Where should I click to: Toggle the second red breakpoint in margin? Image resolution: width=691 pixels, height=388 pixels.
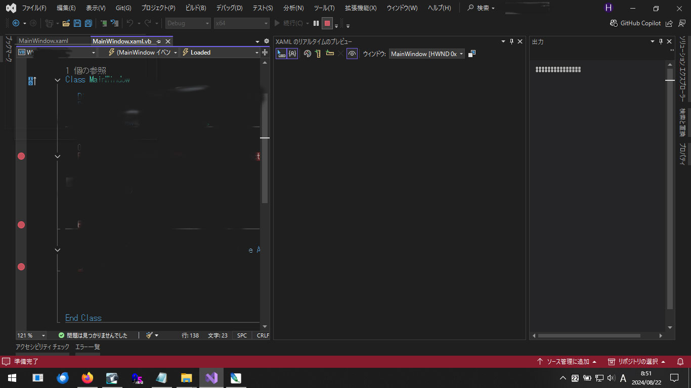pos(21,225)
